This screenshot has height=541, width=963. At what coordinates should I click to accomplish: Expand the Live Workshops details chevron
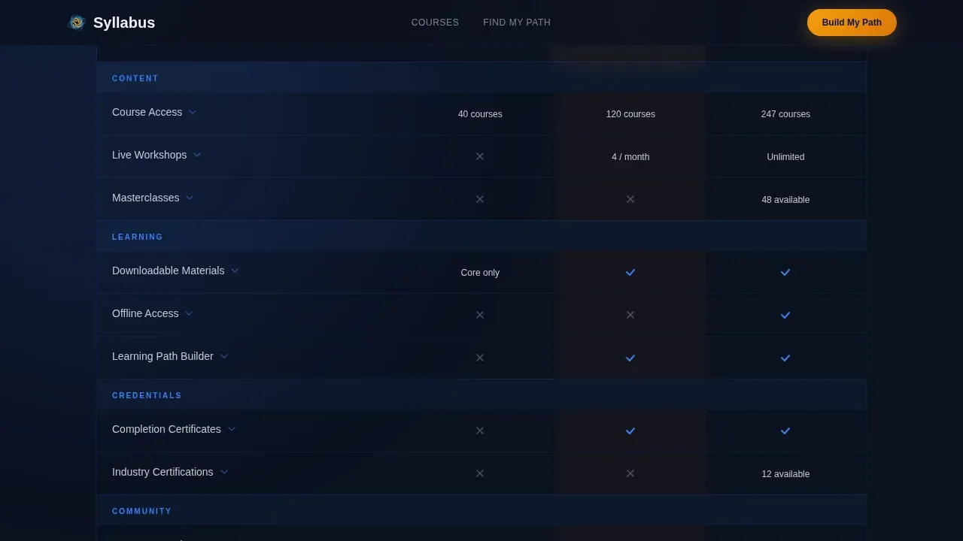[x=197, y=155]
